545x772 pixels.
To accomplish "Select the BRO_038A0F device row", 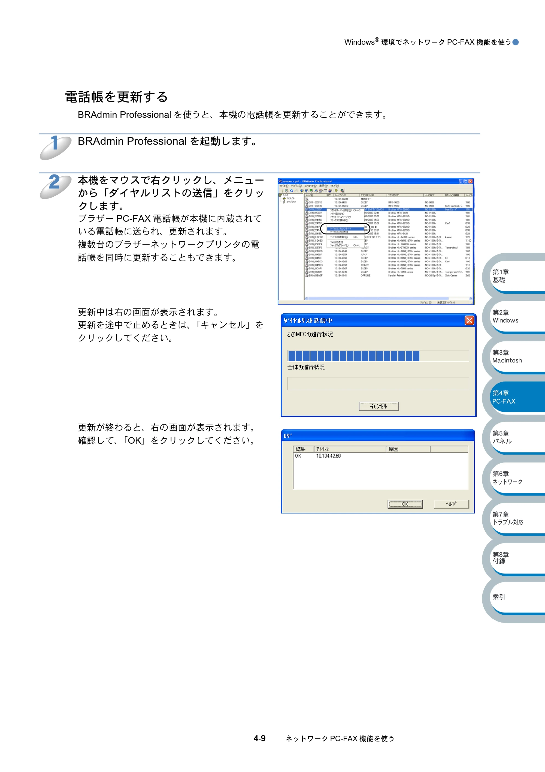I will click(389, 275).
